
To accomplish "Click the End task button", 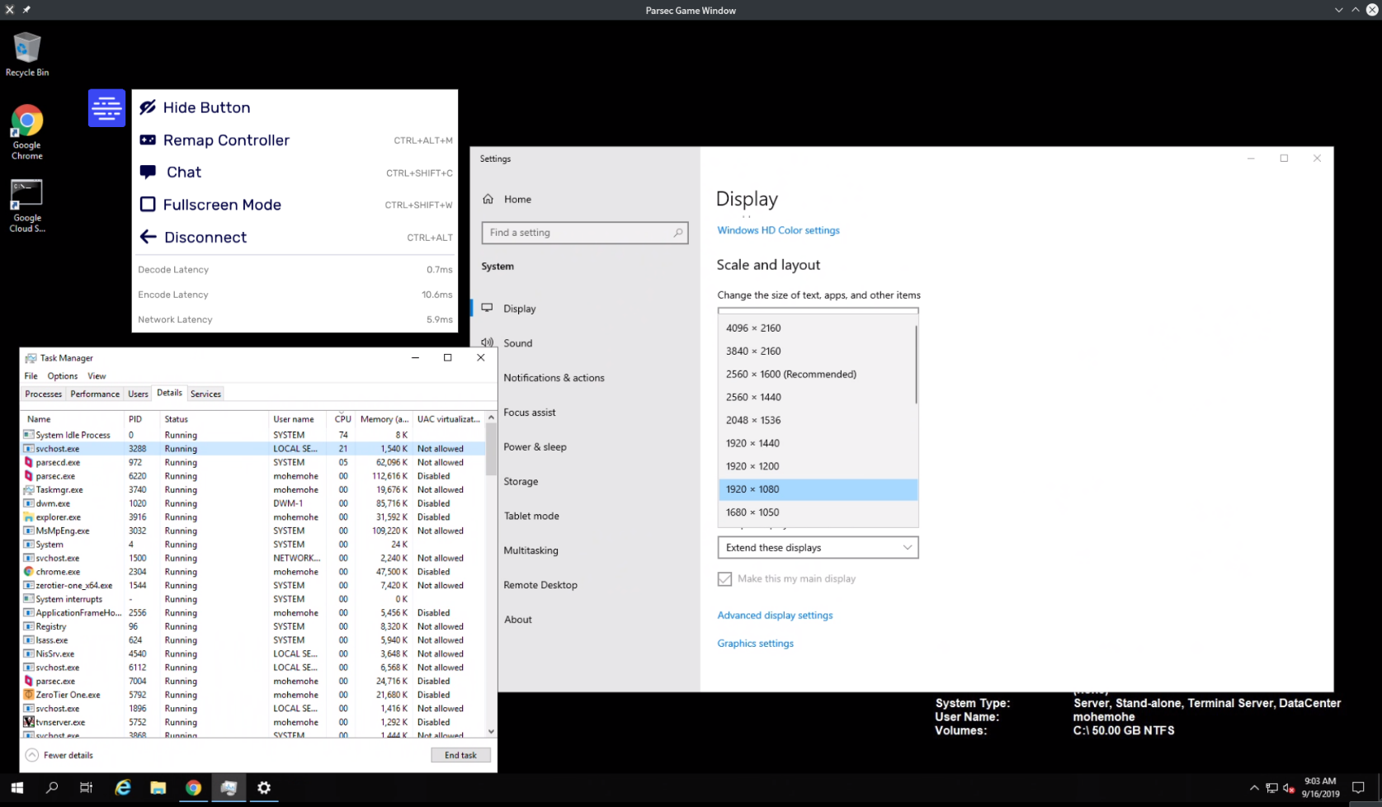I will point(460,755).
